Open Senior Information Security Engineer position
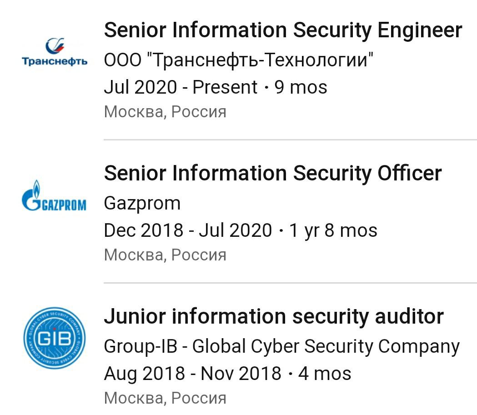The width and height of the screenshot is (477, 415). pyautogui.click(x=283, y=30)
